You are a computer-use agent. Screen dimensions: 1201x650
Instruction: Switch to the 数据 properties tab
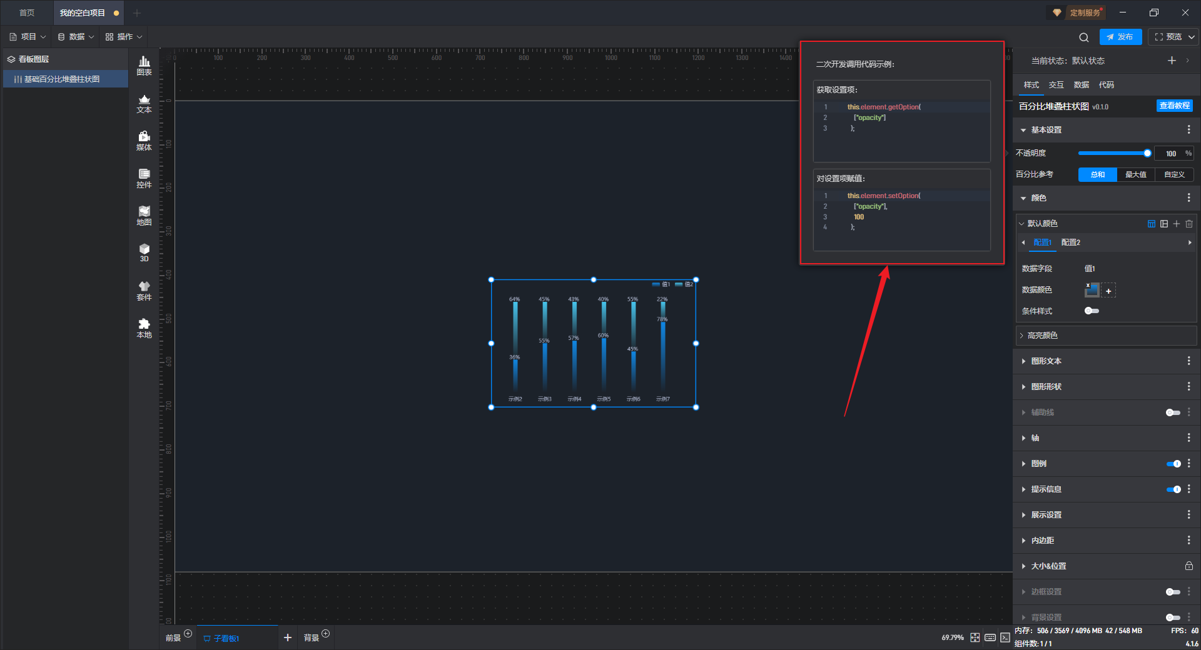1081,85
